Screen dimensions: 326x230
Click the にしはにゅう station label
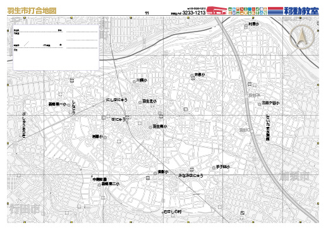pyautogui.click(x=117, y=100)
